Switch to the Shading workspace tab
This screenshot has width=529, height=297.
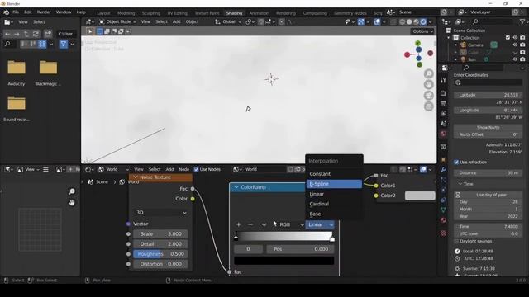point(234,13)
